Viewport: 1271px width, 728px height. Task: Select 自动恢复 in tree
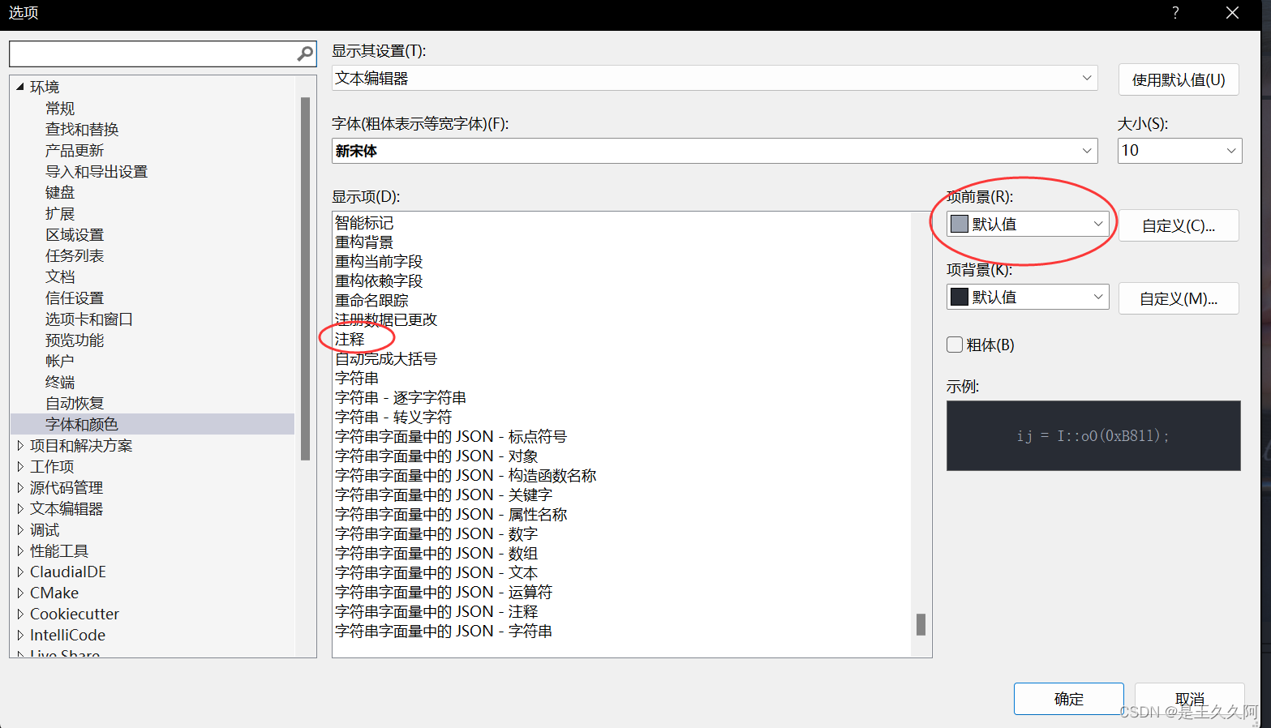[75, 403]
